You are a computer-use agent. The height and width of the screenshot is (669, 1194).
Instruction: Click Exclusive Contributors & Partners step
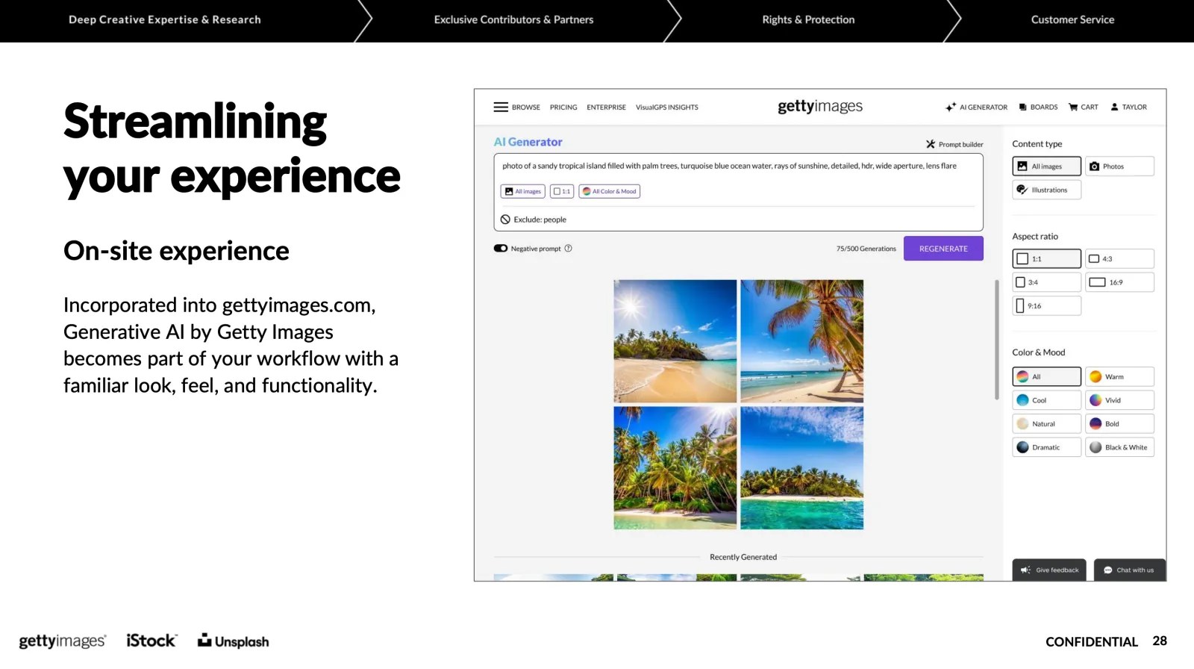pyautogui.click(x=513, y=19)
